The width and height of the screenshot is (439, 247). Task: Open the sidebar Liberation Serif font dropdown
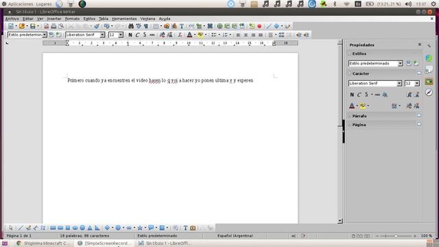[x=399, y=84]
